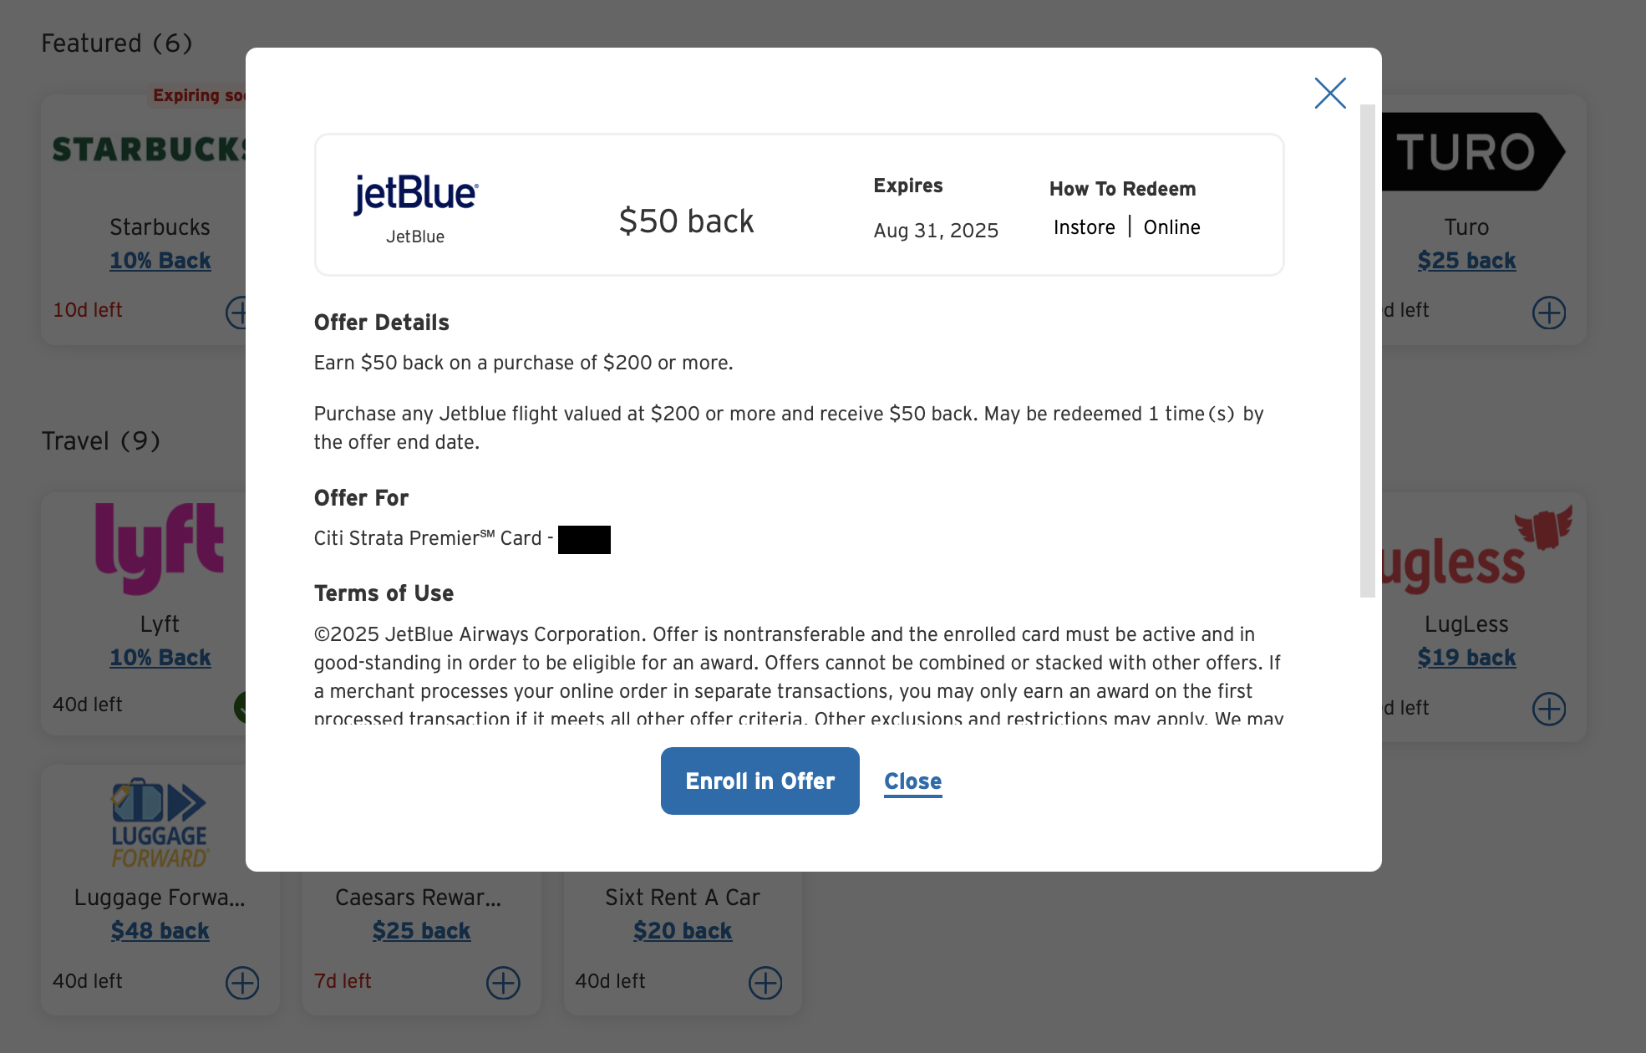Screen dimensions: 1646x1053
Task: Add the Sixt Rent A Car plus icon
Action: (765, 983)
